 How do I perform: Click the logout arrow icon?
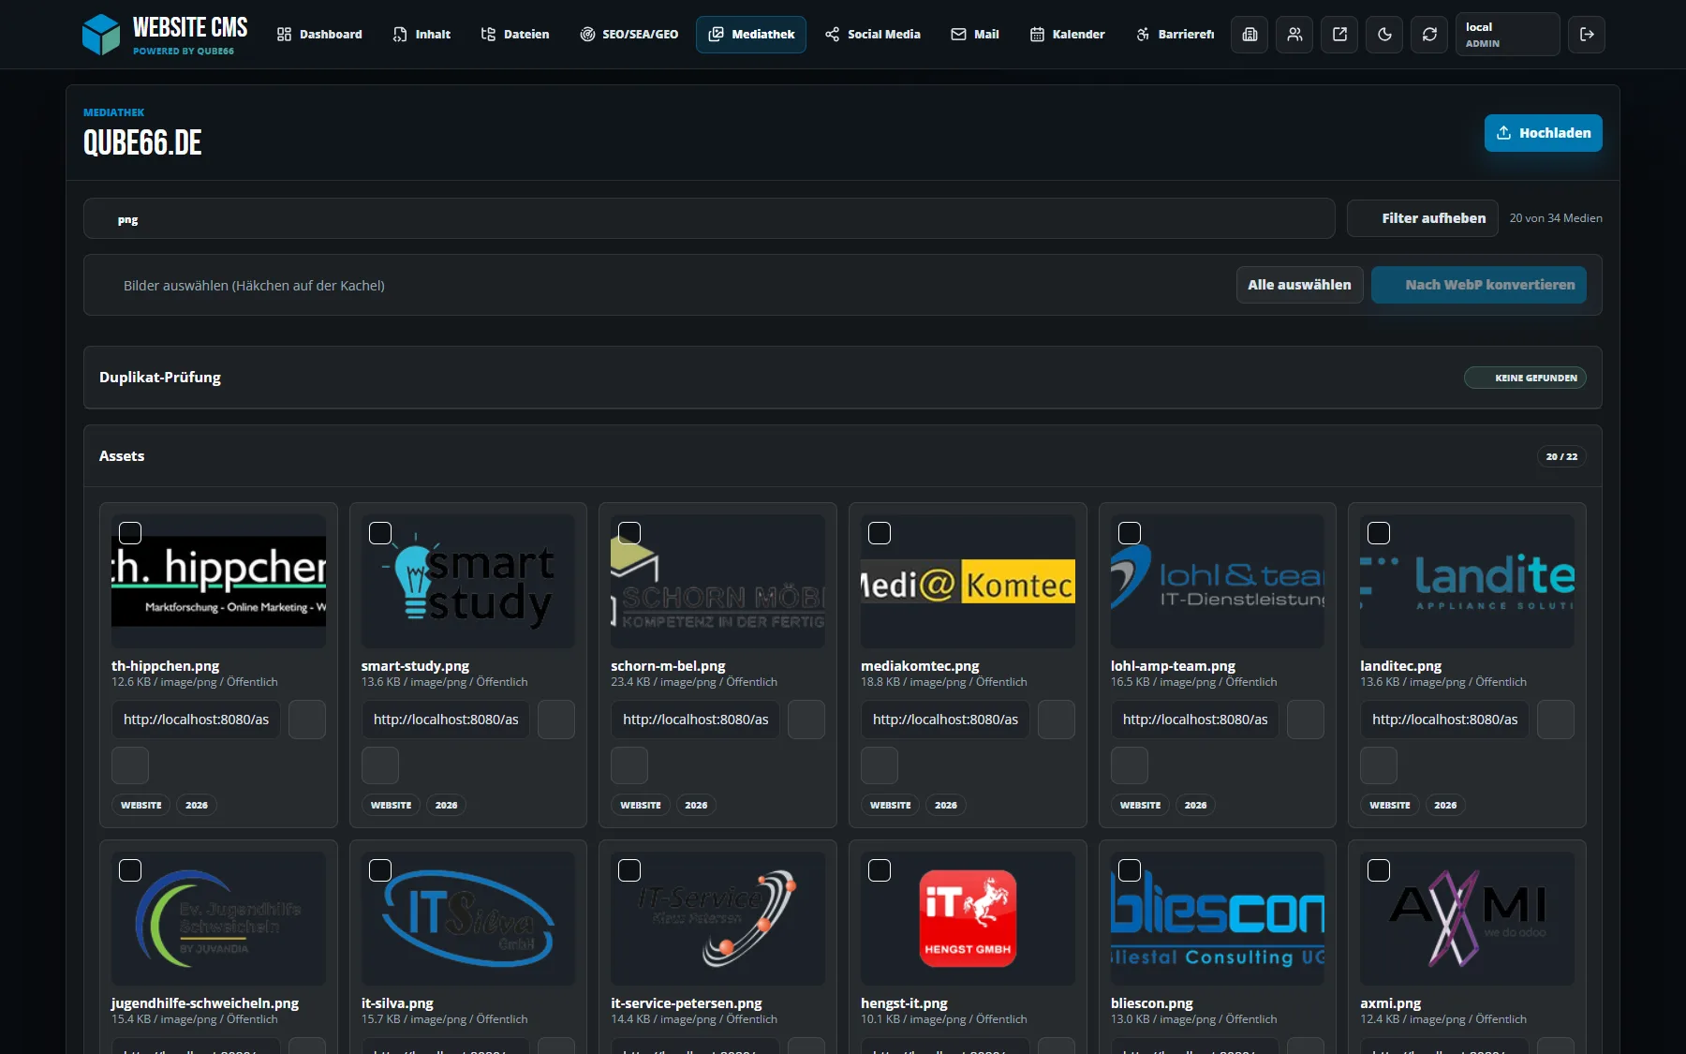(1587, 35)
